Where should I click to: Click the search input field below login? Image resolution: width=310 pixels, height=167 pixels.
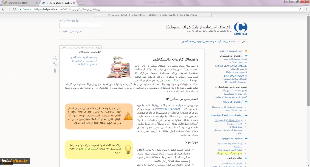click(x=80, y=26)
